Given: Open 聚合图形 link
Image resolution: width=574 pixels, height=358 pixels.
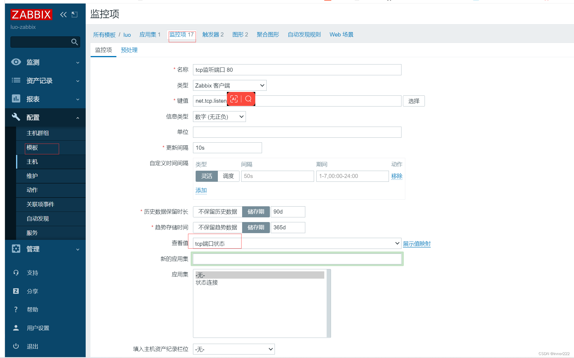Looking at the screenshot, I should click(x=268, y=35).
